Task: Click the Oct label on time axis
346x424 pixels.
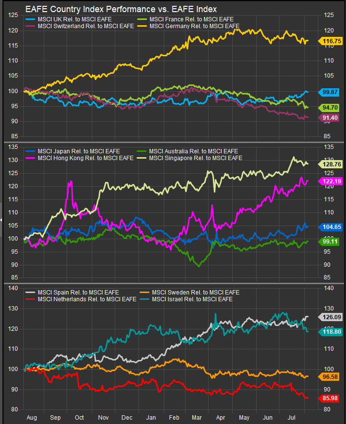Action: (79, 418)
